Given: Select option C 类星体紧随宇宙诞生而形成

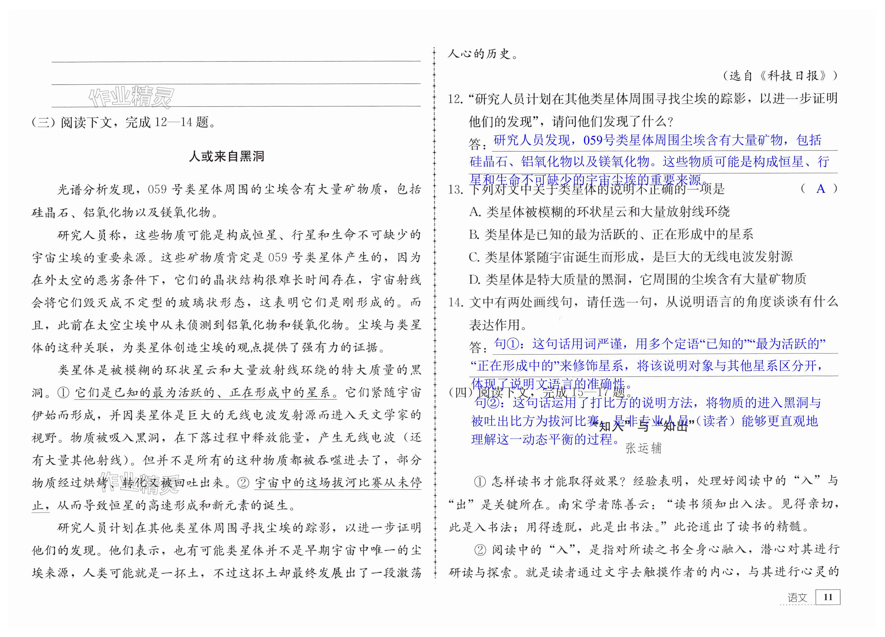Looking at the screenshot, I should (x=630, y=257).
